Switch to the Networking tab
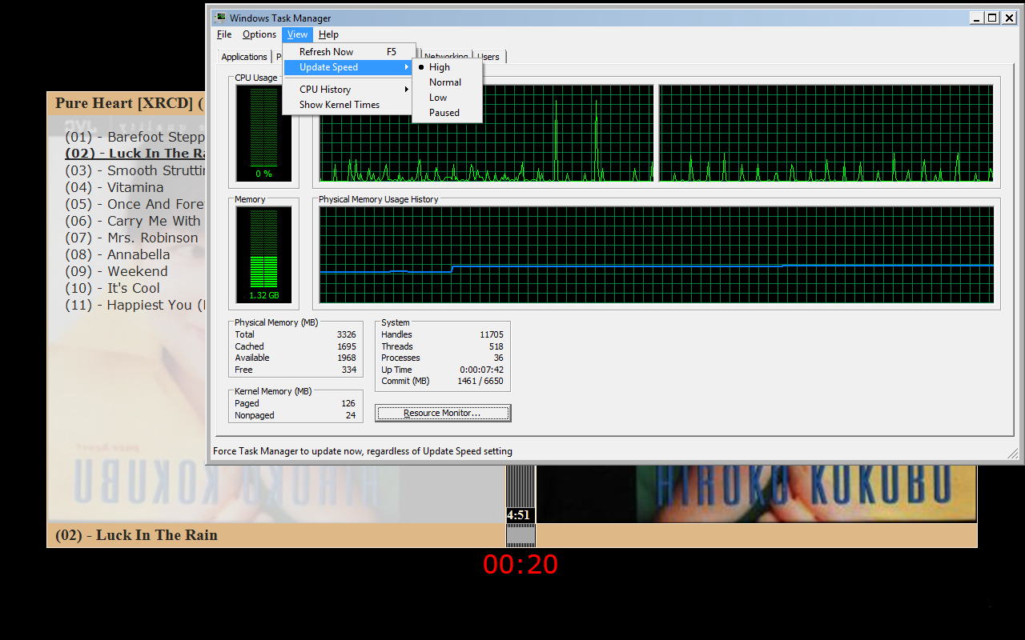 point(446,57)
